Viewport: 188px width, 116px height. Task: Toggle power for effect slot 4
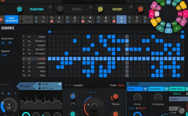tap(83, 18)
